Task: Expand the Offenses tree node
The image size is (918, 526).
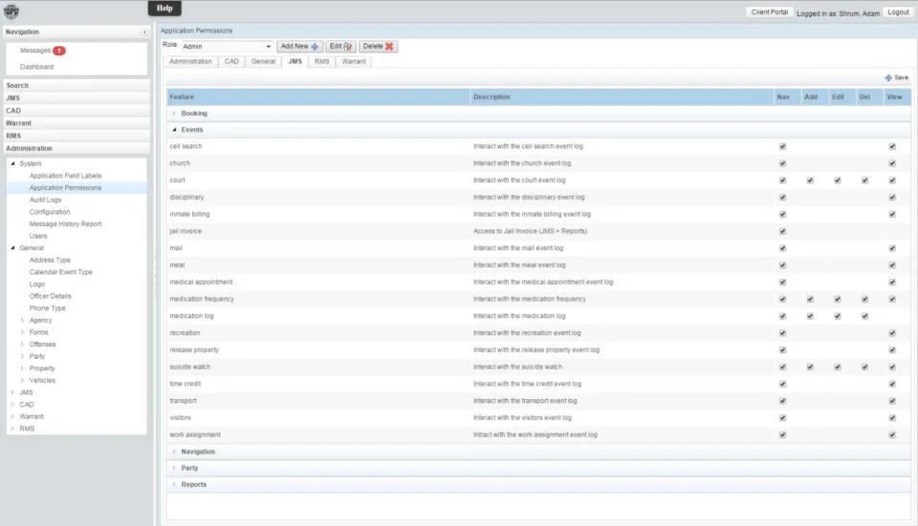Action: (x=23, y=345)
